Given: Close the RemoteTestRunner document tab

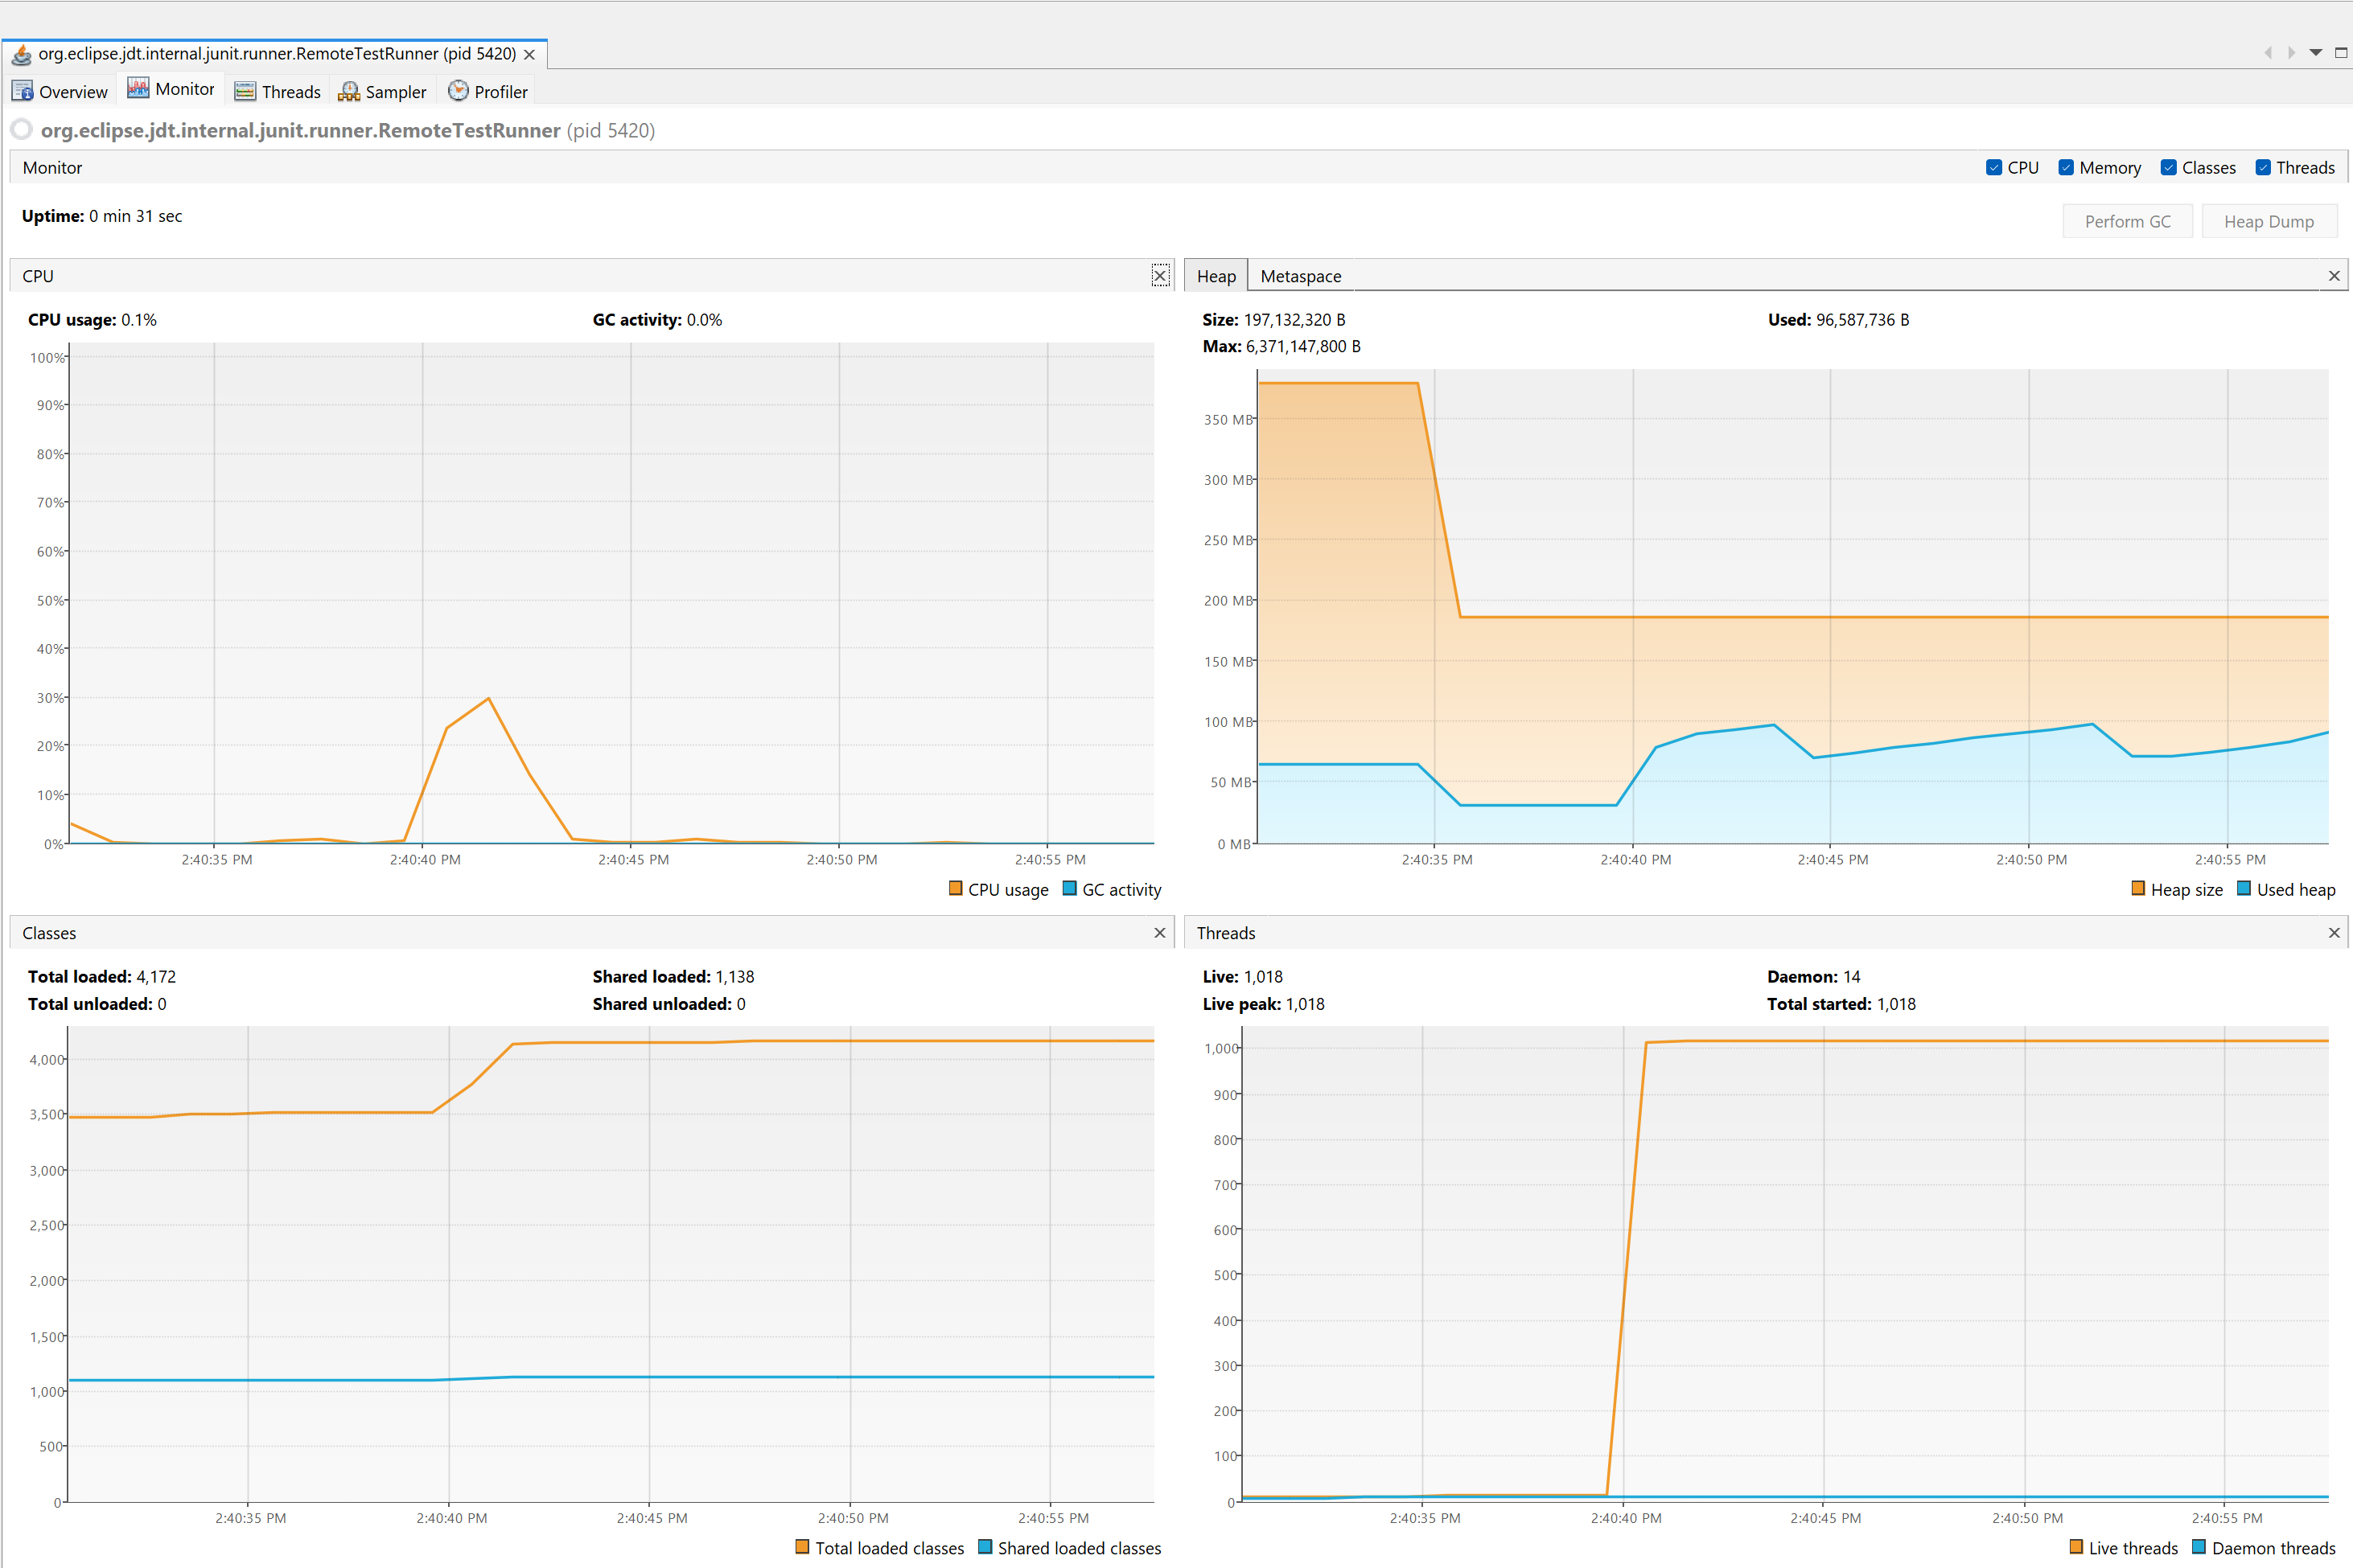Looking at the screenshot, I should tap(529, 54).
